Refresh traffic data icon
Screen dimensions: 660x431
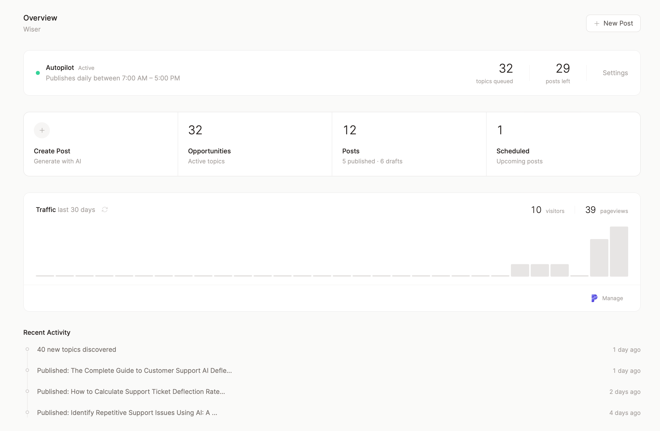tap(104, 210)
